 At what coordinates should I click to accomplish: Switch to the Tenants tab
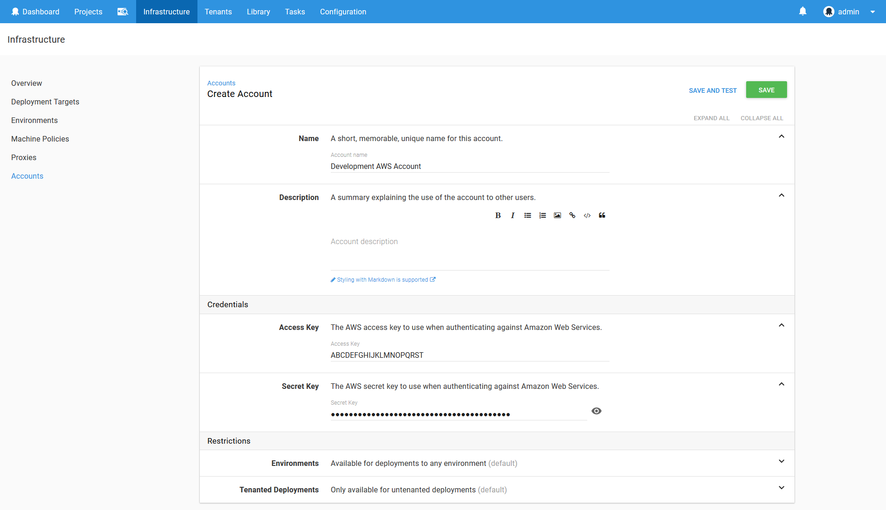[218, 11]
